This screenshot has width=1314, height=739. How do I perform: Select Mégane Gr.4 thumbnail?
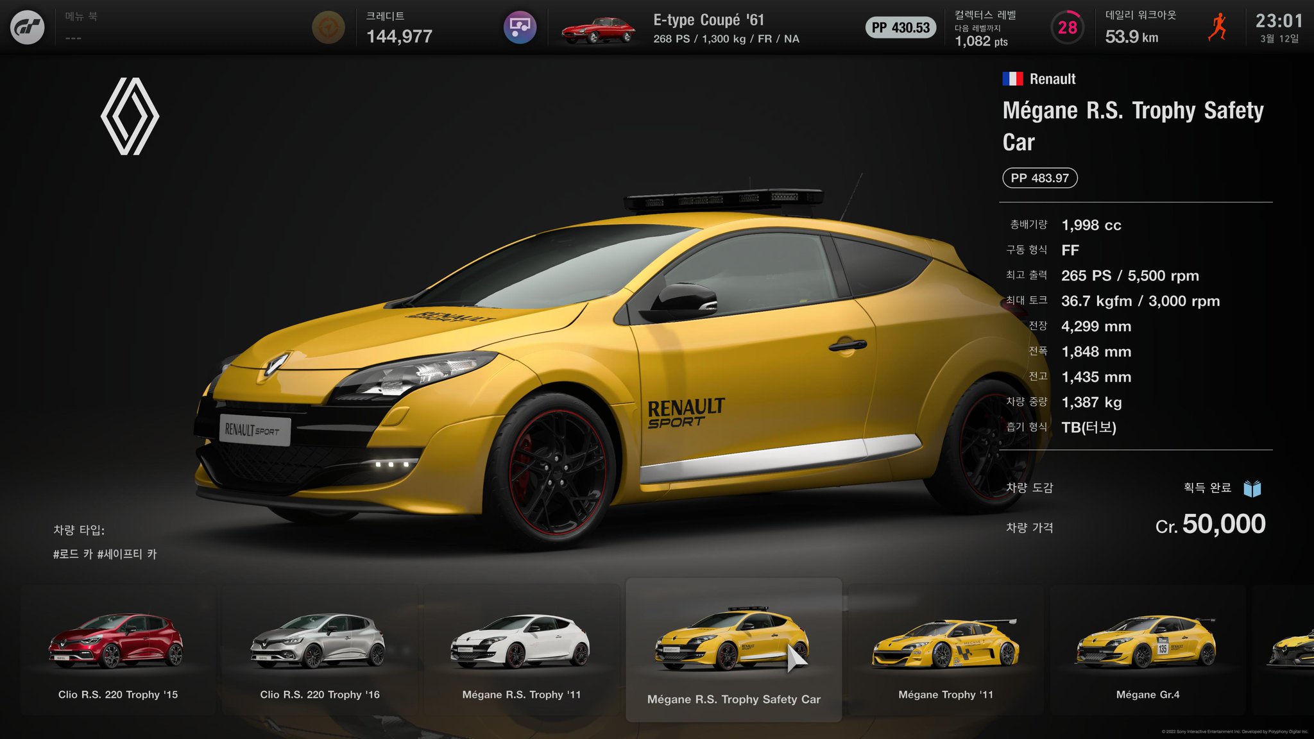(x=1148, y=650)
